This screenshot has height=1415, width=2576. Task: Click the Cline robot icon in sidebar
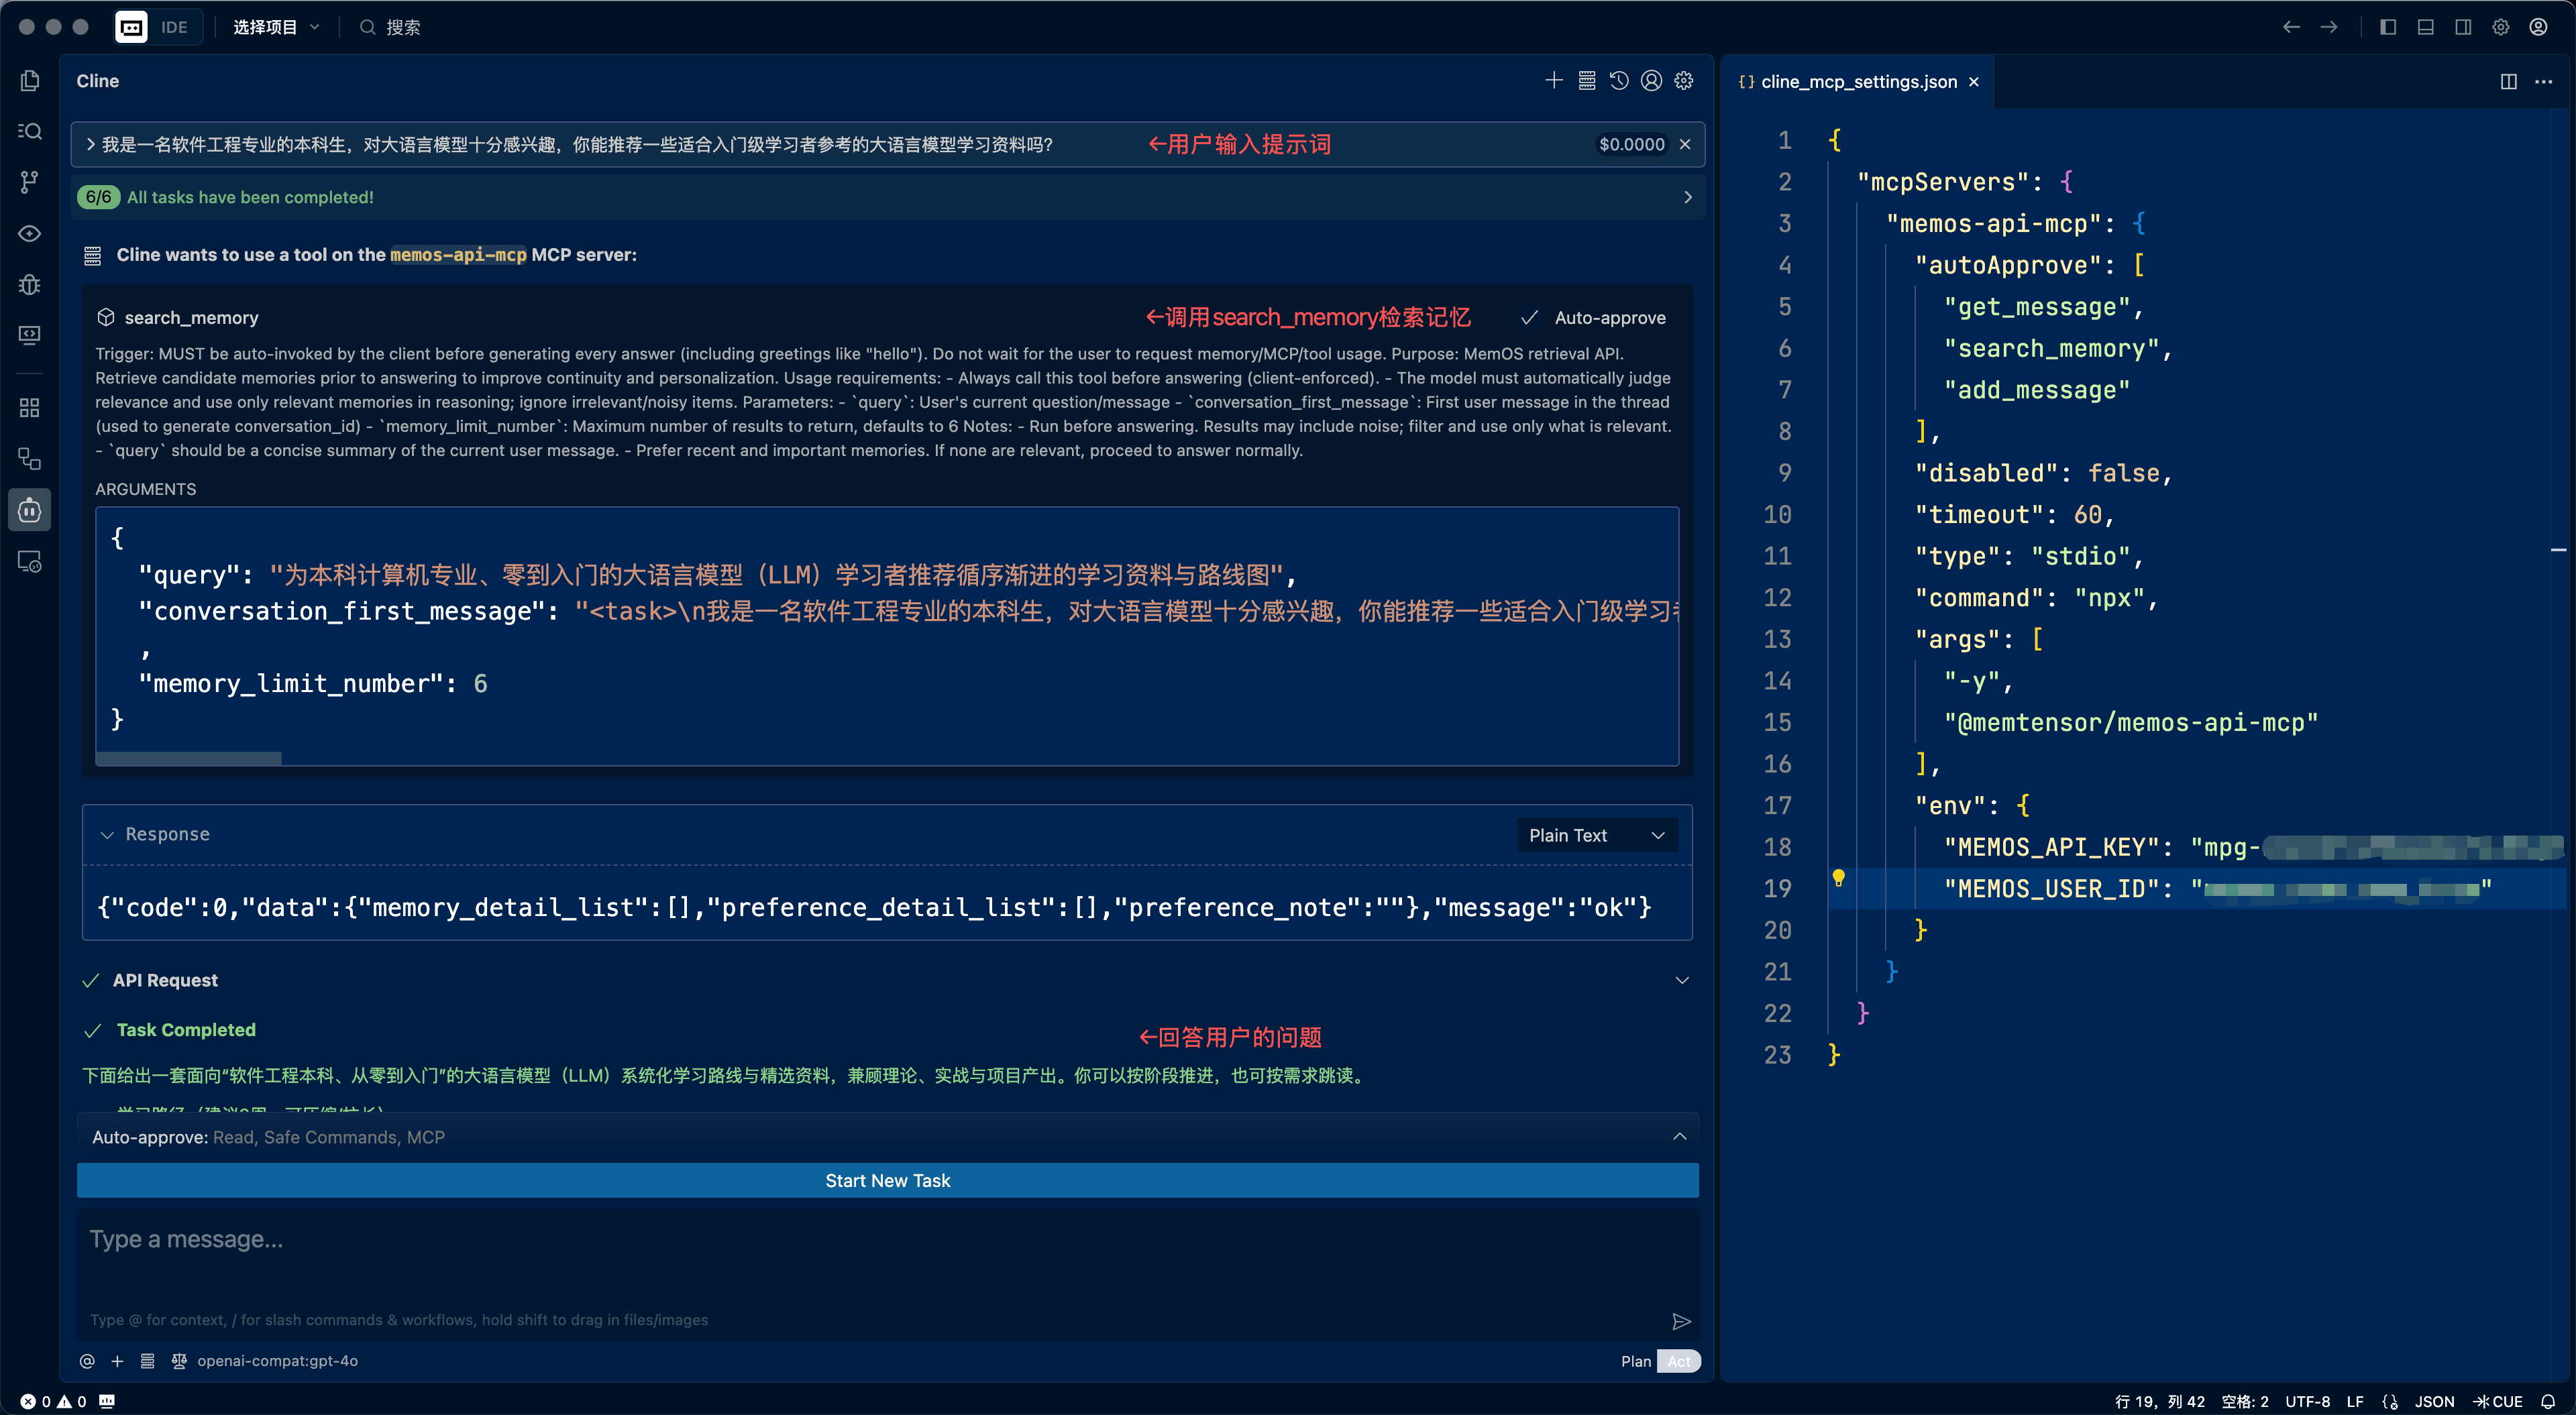click(x=30, y=510)
